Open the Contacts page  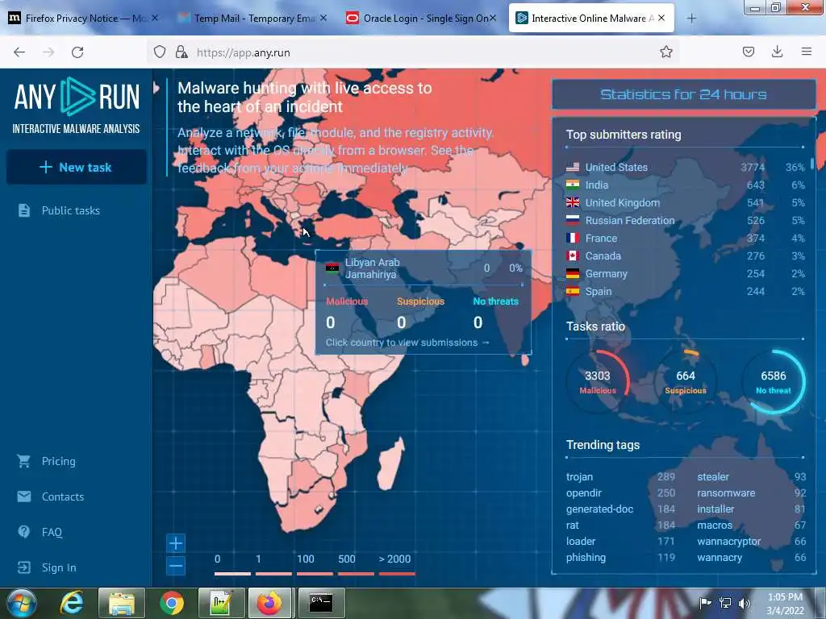point(63,496)
